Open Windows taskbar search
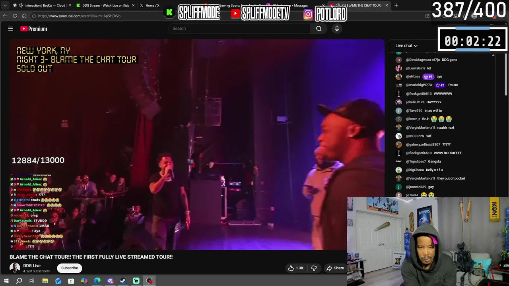This screenshot has height=286, width=509. pos(19,281)
